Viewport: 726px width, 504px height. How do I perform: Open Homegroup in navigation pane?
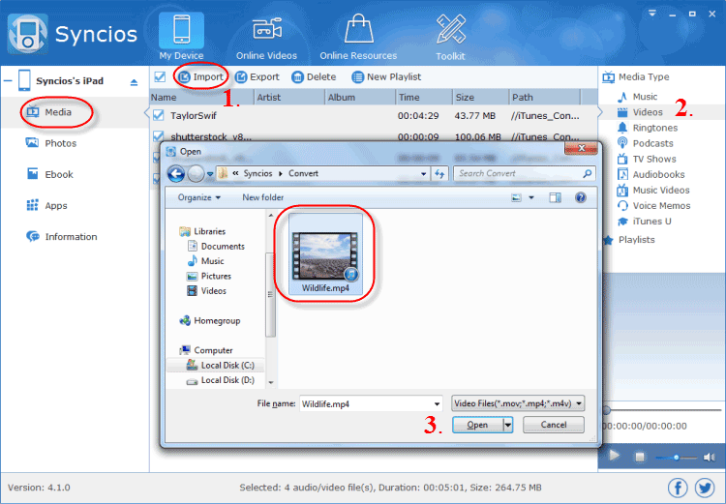click(210, 320)
